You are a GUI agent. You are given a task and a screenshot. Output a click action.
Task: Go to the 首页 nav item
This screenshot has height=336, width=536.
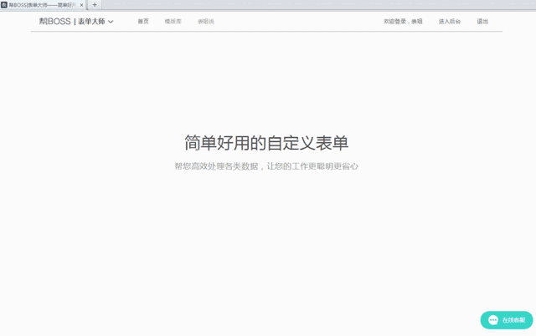coord(143,21)
